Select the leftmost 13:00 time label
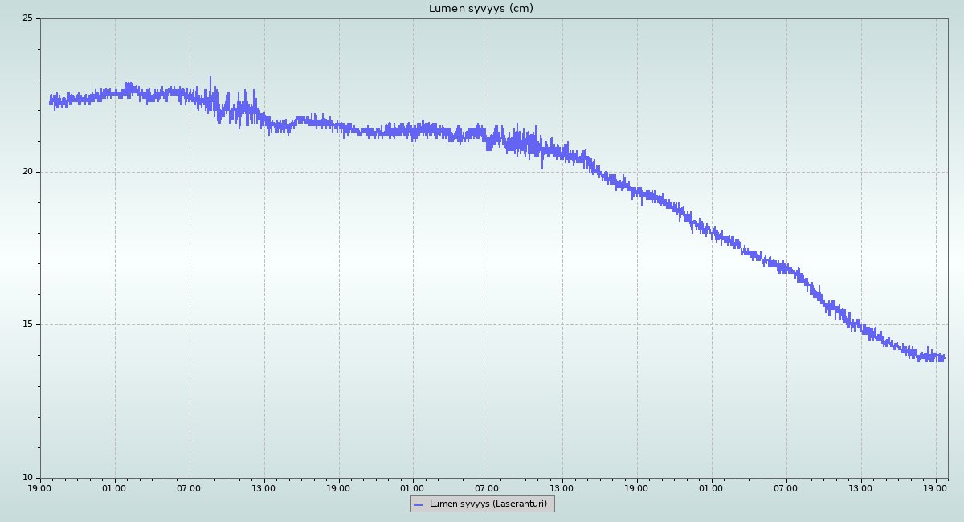 263,488
